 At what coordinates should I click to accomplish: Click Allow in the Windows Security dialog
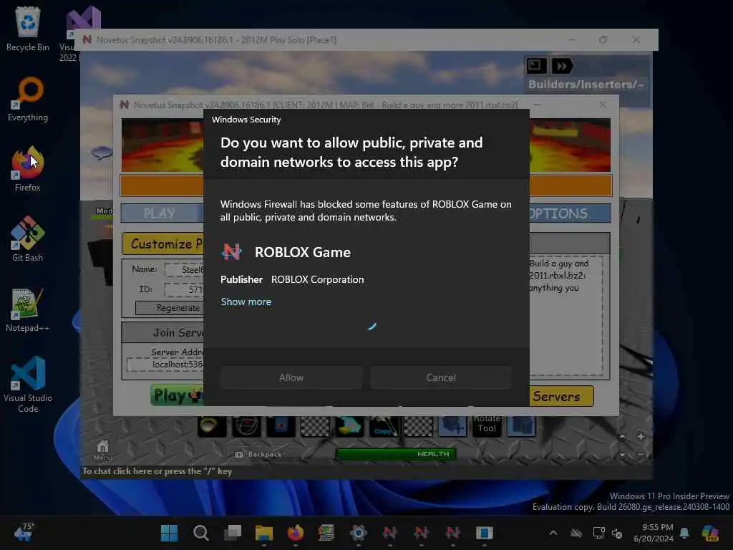[291, 377]
